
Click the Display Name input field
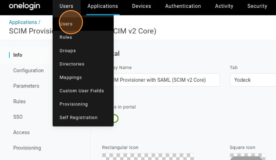click(166, 80)
